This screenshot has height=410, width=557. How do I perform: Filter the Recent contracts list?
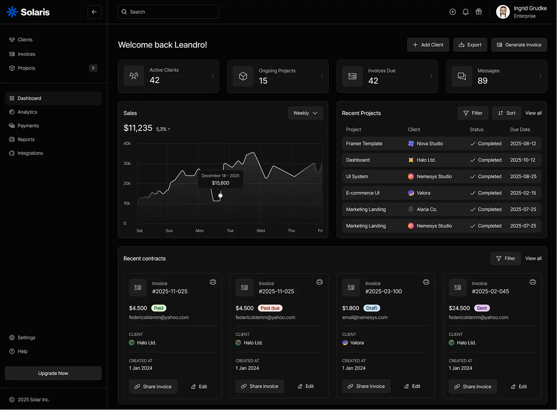[x=506, y=258]
